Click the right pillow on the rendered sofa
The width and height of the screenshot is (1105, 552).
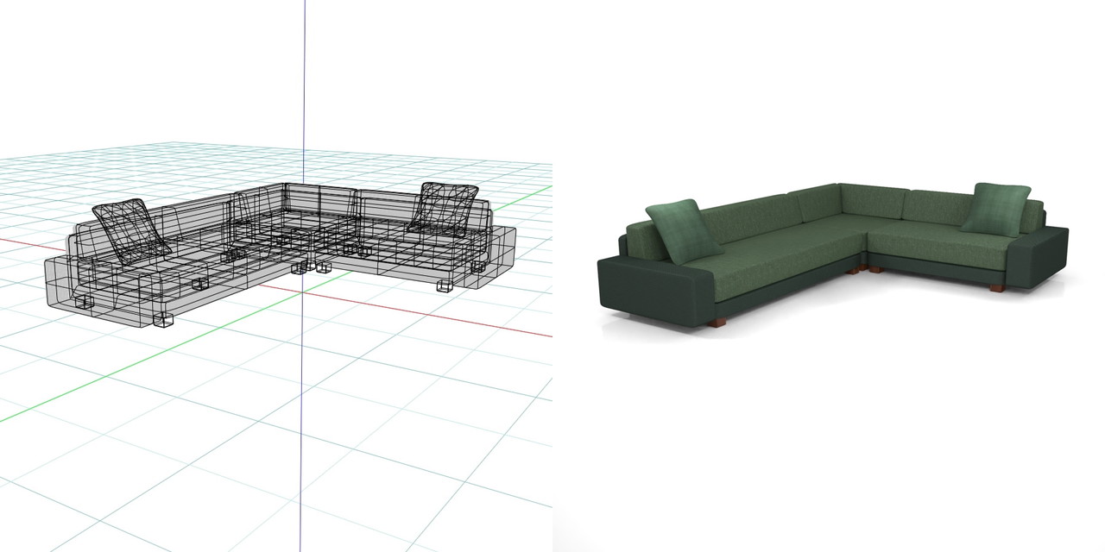[996, 208]
